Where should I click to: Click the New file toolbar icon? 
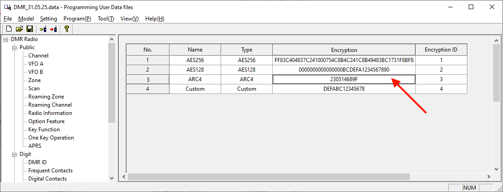pos(9,29)
